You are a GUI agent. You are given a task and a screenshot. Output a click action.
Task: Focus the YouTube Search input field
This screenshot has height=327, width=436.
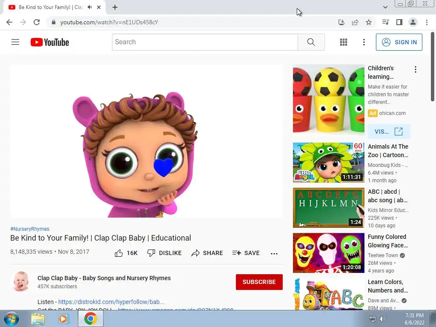(x=205, y=42)
